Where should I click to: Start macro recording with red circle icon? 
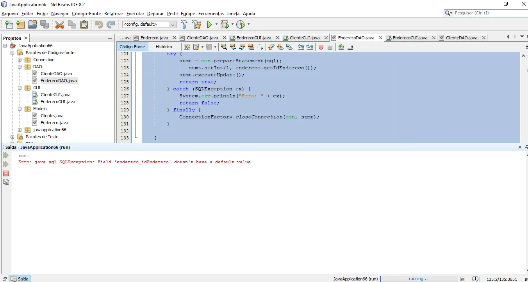pos(321,47)
